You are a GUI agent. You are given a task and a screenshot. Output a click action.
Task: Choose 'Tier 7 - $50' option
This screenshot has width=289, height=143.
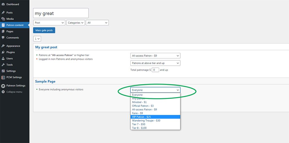point(156,124)
